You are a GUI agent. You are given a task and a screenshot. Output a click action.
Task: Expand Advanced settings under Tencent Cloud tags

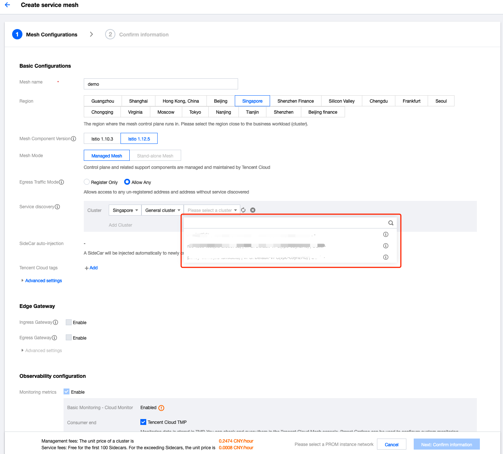coord(43,281)
